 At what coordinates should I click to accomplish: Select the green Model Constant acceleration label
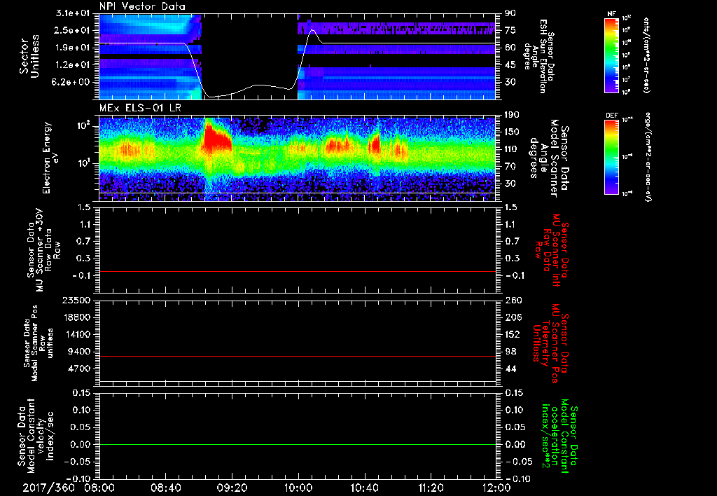560,438
